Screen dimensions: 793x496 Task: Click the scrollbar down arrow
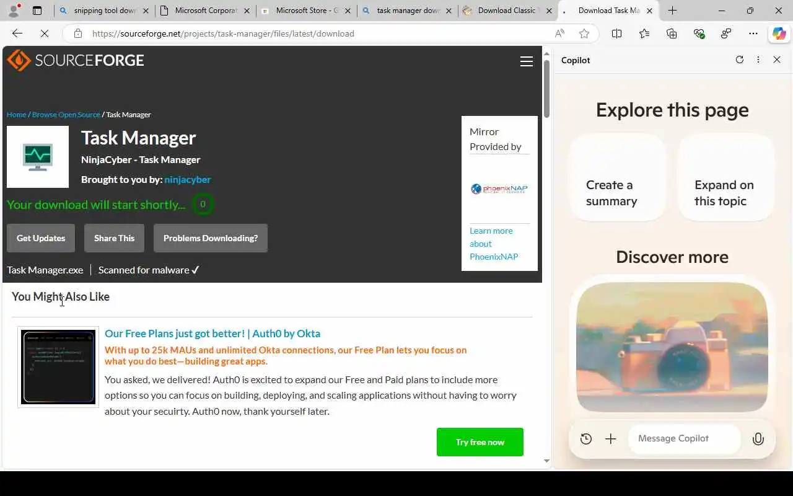[x=546, y=461]
